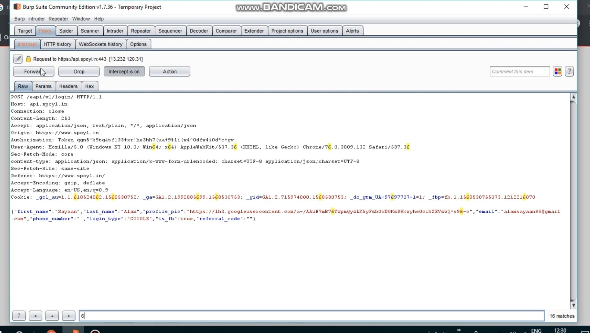Click the Host: api.spoyl.in header line
The height and width of the screenshot is (333, 590).
click(39, 104)
